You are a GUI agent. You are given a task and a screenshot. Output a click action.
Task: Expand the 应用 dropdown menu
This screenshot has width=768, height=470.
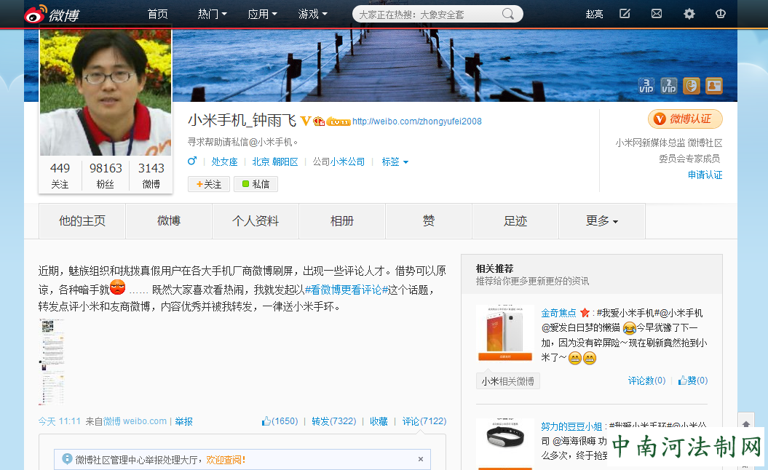click(263, 15)
